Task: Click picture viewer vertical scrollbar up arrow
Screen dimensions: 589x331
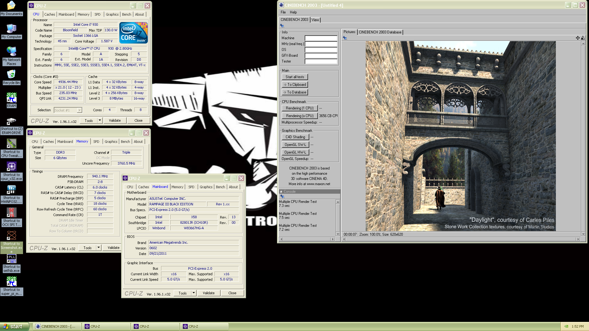Action: [x=583, y=44]
